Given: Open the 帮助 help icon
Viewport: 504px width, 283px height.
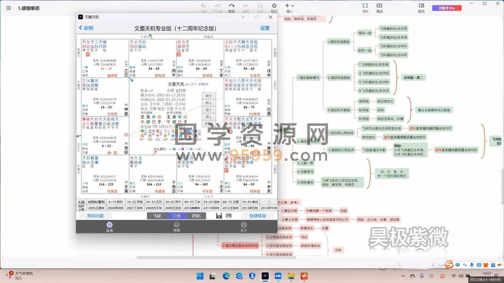Looking at the screenshot, I should click(177, 226).
